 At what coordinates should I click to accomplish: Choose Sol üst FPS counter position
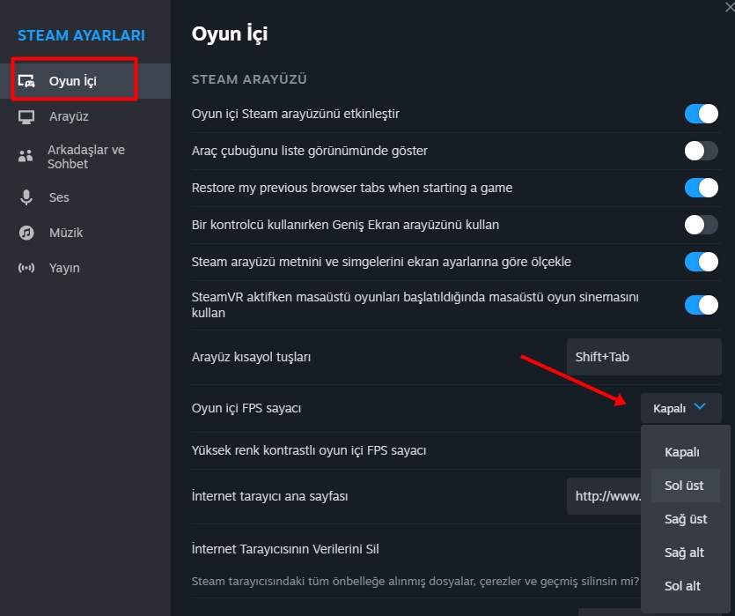tap(686, 486)
